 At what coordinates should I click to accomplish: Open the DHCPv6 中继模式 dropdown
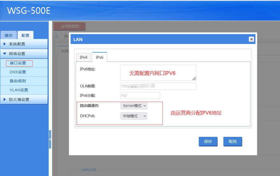134,116
